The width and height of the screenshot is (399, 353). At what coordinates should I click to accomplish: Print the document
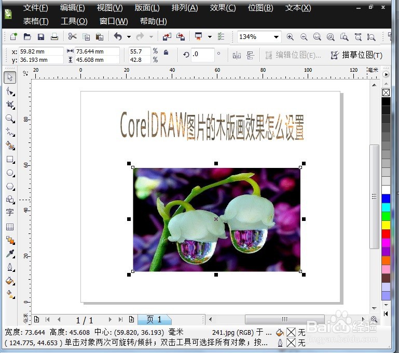coord(54,37)
